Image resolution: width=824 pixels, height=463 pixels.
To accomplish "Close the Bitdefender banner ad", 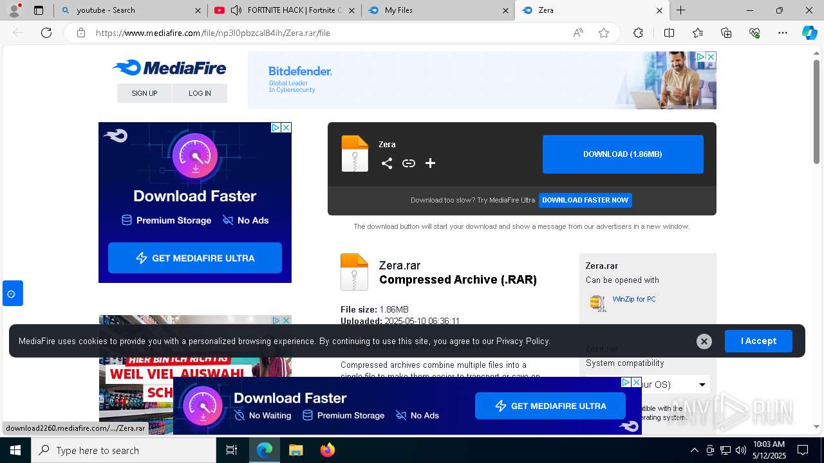I will [711, 57].
